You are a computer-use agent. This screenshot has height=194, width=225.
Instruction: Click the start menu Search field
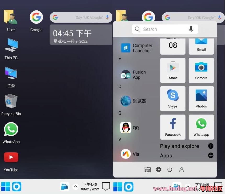[x=165, y=29]
